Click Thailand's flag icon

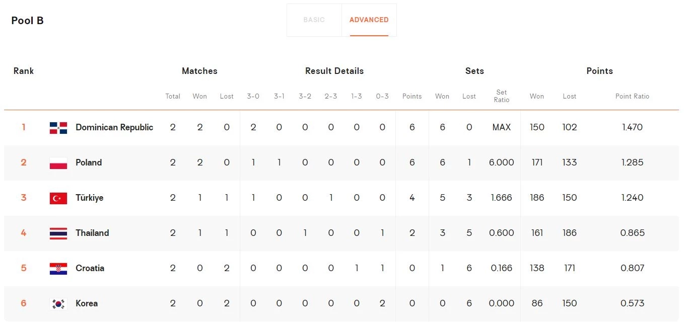(x=58, y=233)
